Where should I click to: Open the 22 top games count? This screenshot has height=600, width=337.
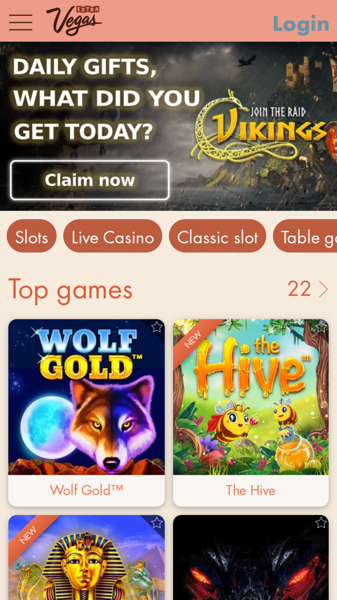point(299,289)
